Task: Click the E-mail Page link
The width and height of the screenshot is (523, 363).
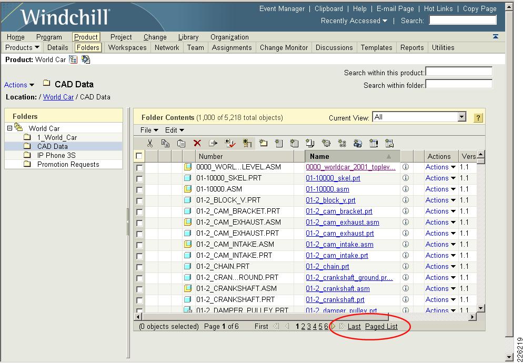Action: (395, 8)
